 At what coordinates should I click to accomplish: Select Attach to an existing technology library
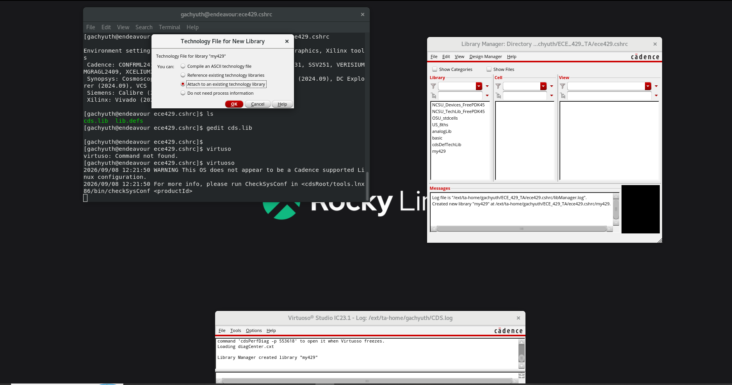[183, 84]
